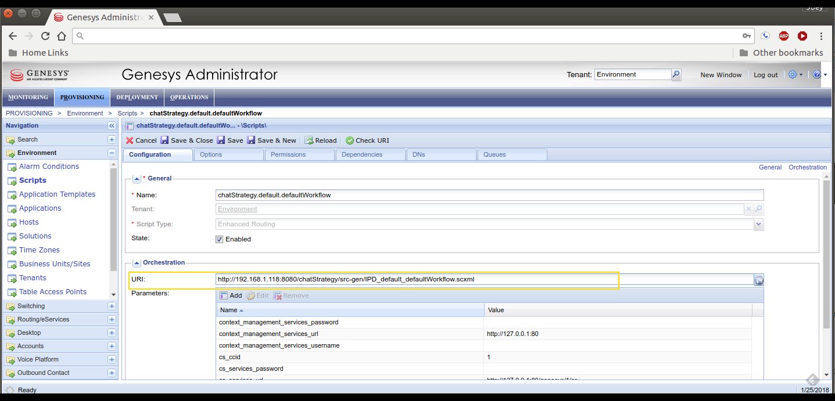Click Environment in the breadcrumb
Viewport: 835px width, 401px height.
85,113
